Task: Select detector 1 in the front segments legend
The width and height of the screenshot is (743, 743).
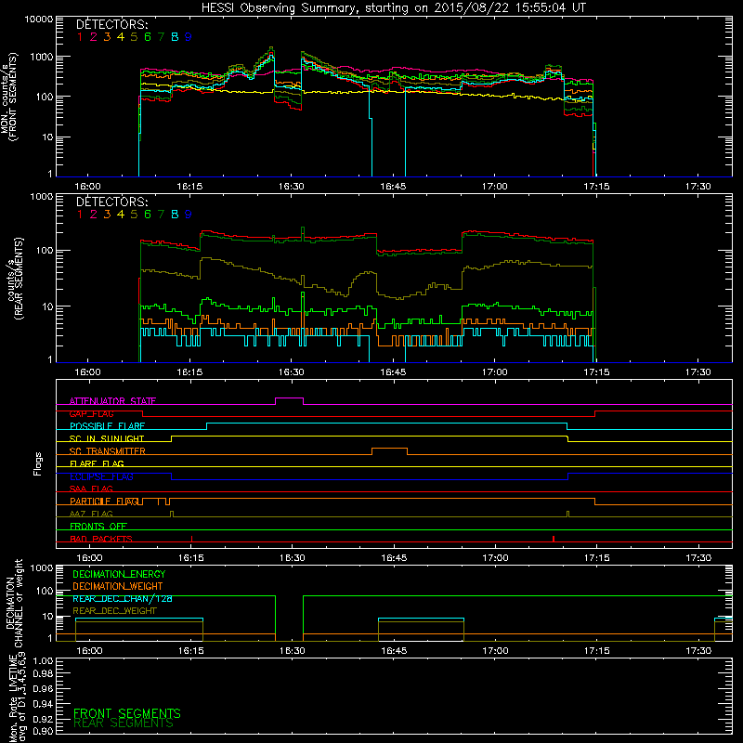Action: point(80,37)
